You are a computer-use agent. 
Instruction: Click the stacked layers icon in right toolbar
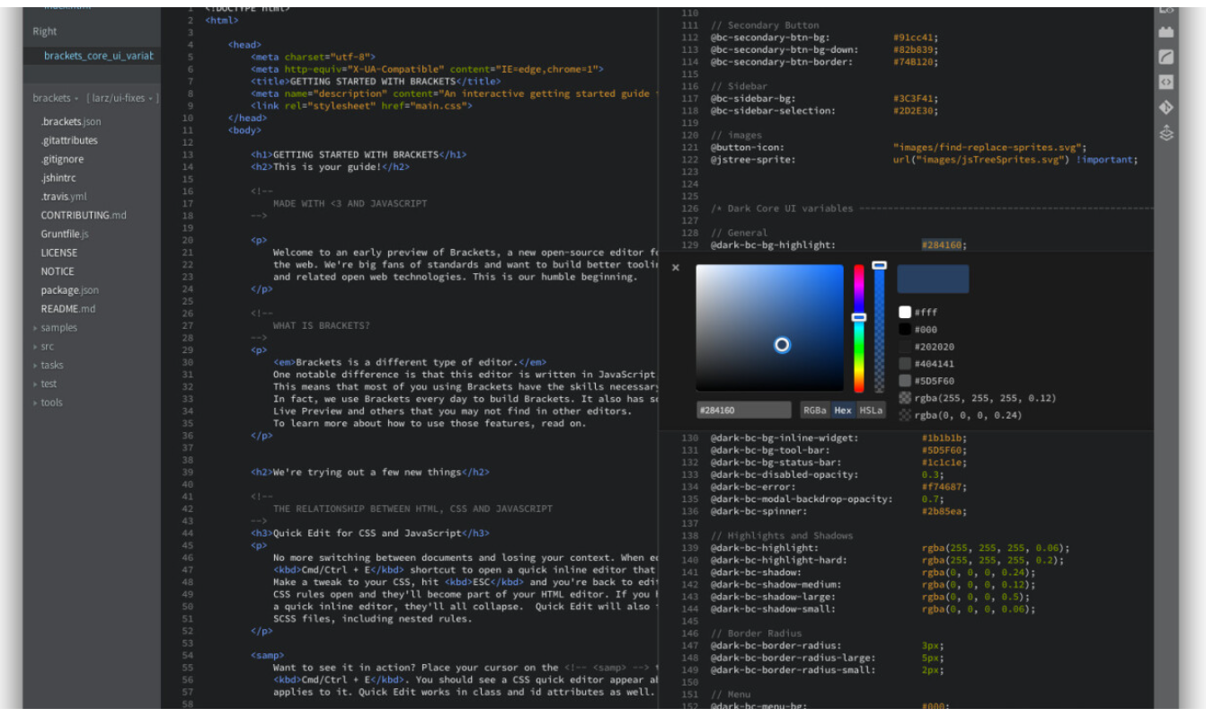click(1166, 133)
